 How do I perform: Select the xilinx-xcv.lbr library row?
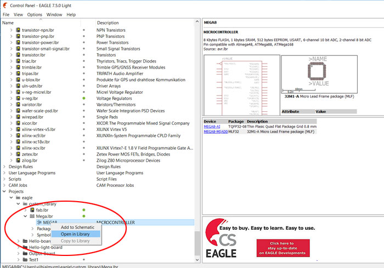pos(98,148)
